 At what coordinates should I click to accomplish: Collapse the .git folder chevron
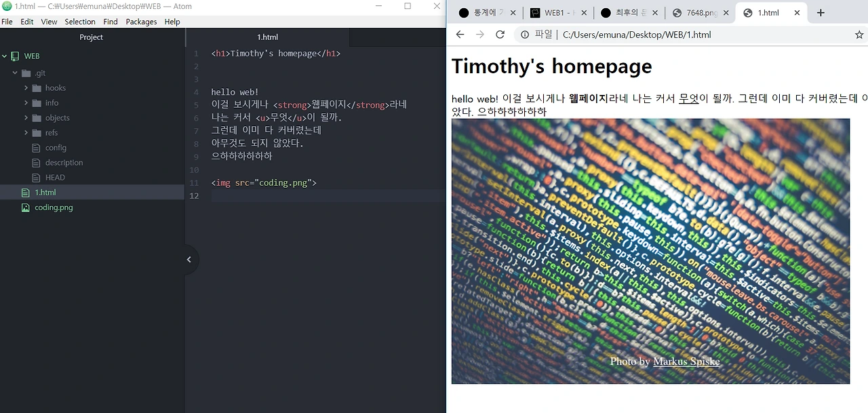pos(15,73)
